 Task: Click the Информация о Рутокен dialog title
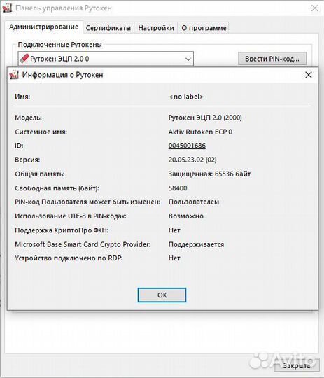tap(63, 75)
